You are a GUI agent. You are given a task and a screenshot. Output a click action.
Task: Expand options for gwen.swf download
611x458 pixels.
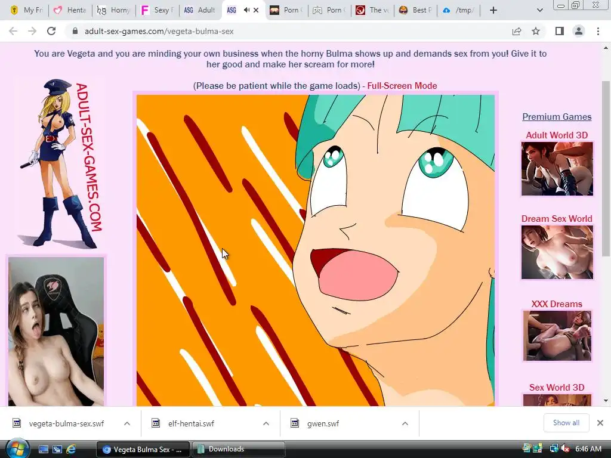tap(405, 423)
